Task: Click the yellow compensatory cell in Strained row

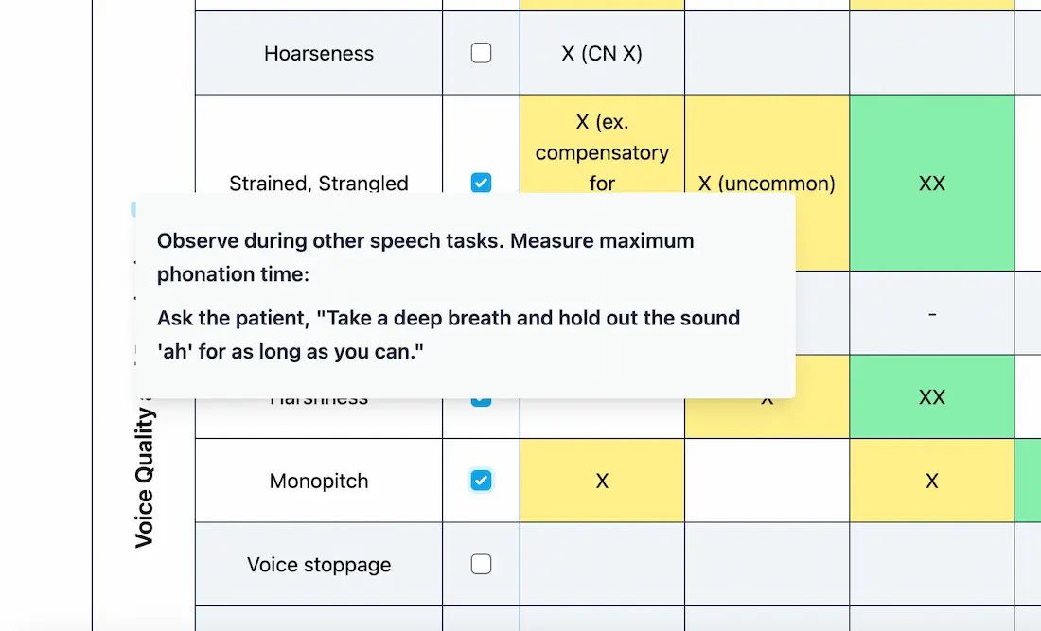Action: click(x=602, y=145)
